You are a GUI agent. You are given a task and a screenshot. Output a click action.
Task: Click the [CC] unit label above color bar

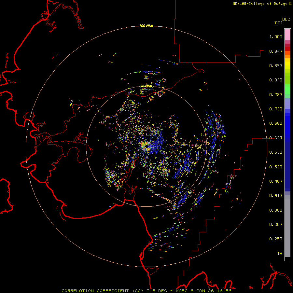[278, 22]
